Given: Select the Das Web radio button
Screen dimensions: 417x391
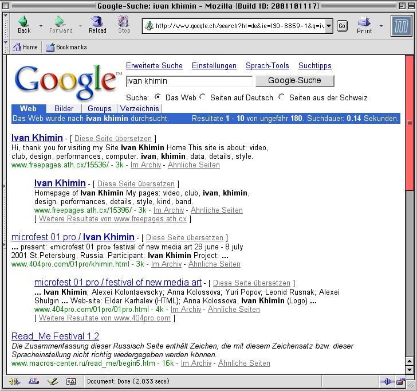Looking at the screenshot, I should pos(158,97).
